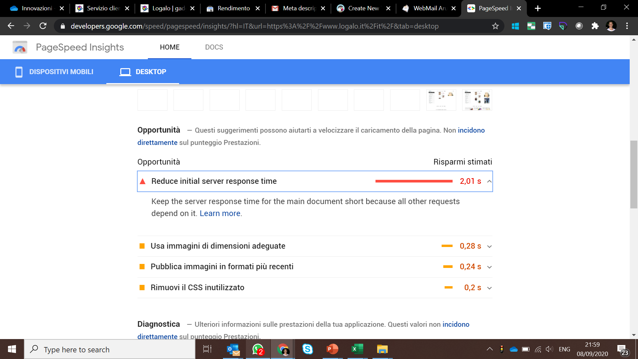Open Skype from the taskbar

click(x=307, y=349)
